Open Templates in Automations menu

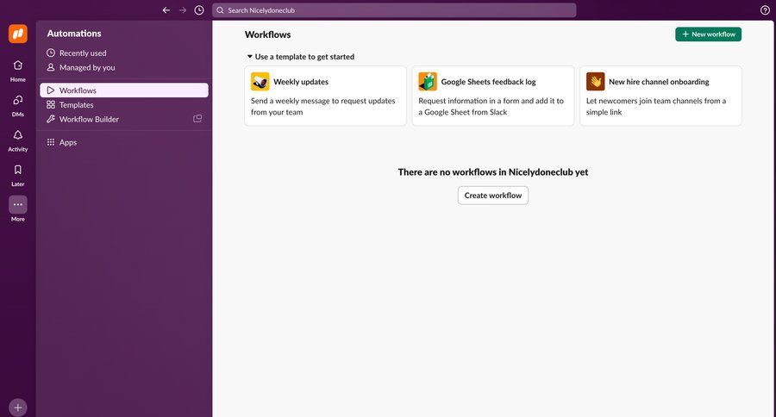(124, 104)
